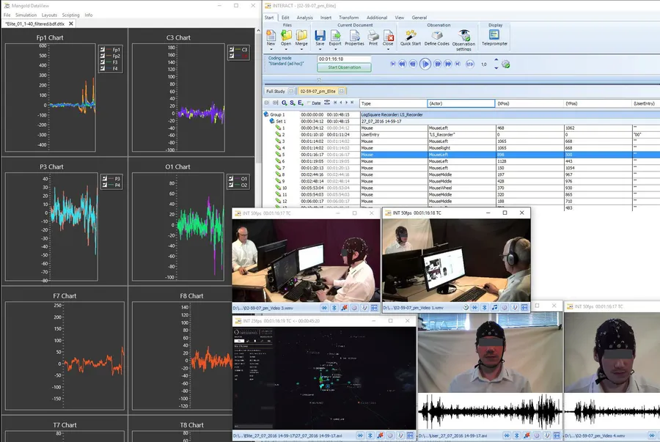Click the Full Study button
Screen dimensions: 660x442
coord(275,91)
